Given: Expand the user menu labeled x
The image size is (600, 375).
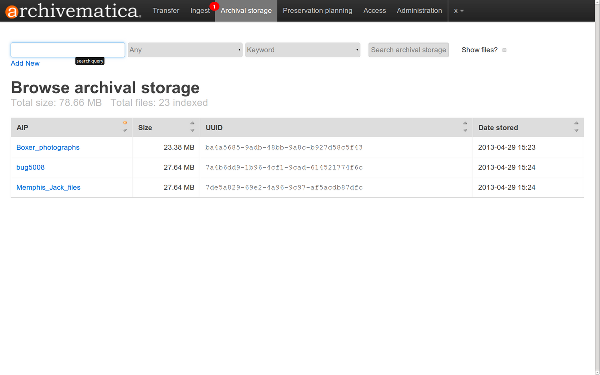Looking at the screenshot, I should [x=458, y=10].
